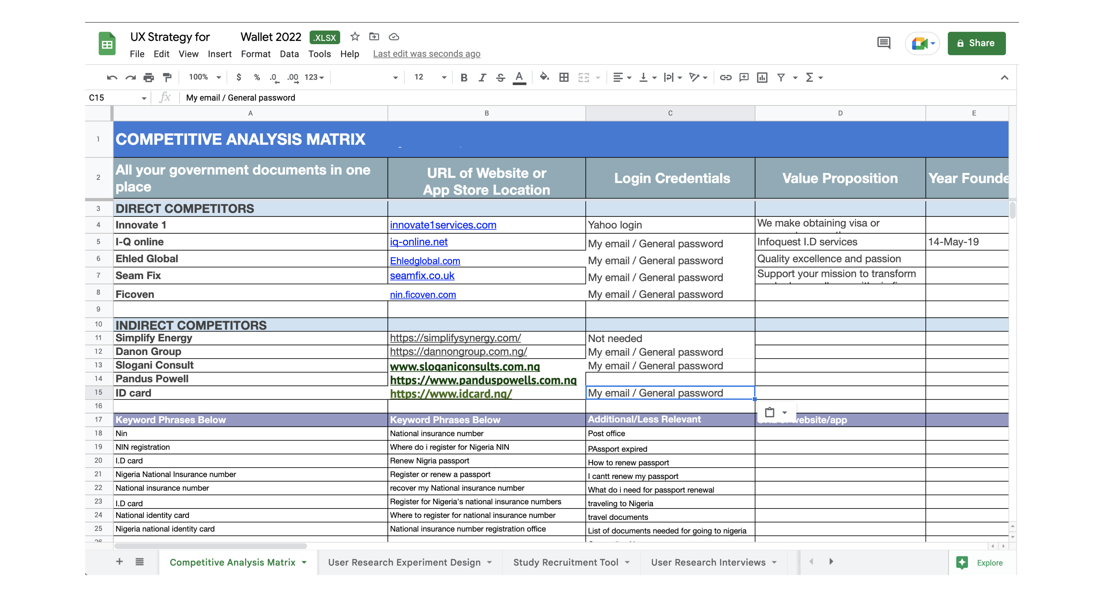Open the all sheets list icon
Viewport: 1104px width, 596px height.
pyautogui.click(x=140, y=561)
